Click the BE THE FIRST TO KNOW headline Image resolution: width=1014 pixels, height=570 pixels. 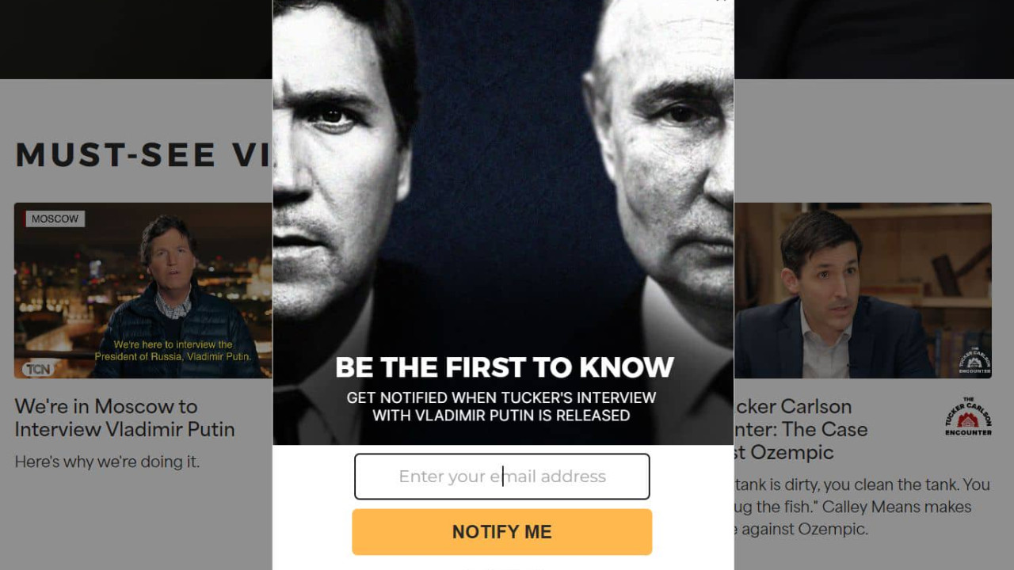pyautogui.click(x=505, y=367)
